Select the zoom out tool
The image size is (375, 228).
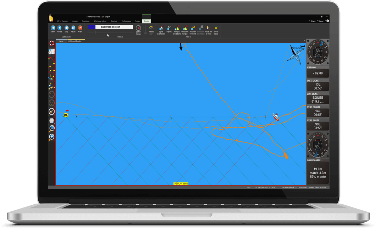point(52,128)
